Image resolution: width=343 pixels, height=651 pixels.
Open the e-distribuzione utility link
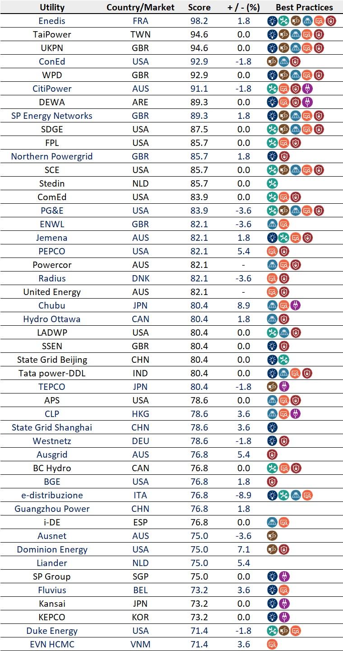52,495
